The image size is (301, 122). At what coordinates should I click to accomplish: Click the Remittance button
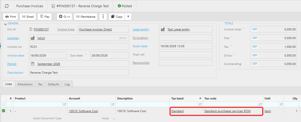(85, 17)
